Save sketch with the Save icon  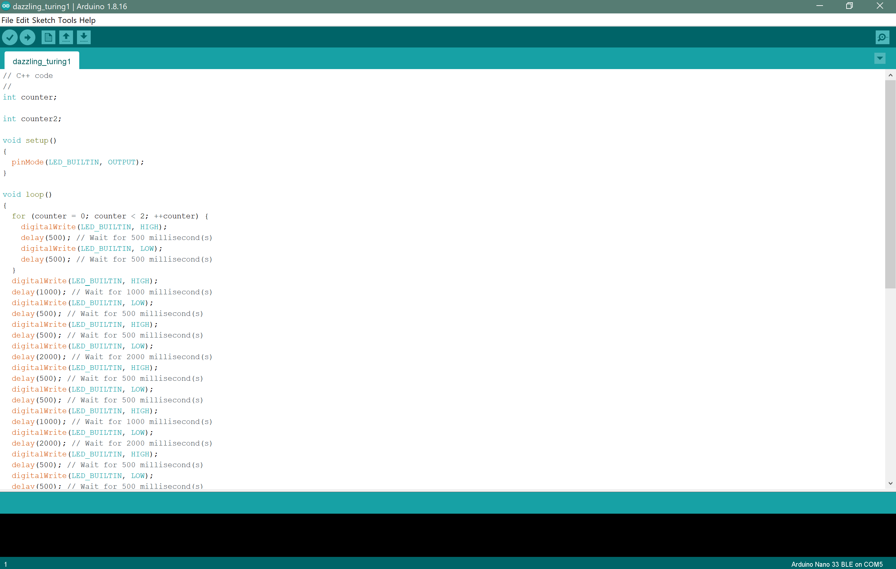tap(84, 37)
